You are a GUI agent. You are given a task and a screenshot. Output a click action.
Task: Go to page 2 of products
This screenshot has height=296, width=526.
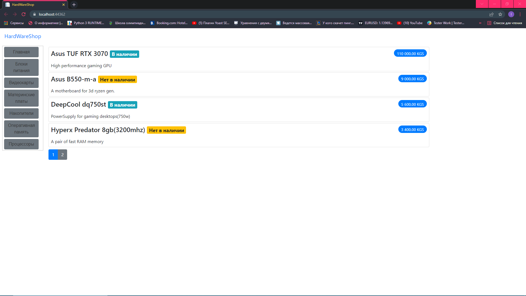point(62,155)
